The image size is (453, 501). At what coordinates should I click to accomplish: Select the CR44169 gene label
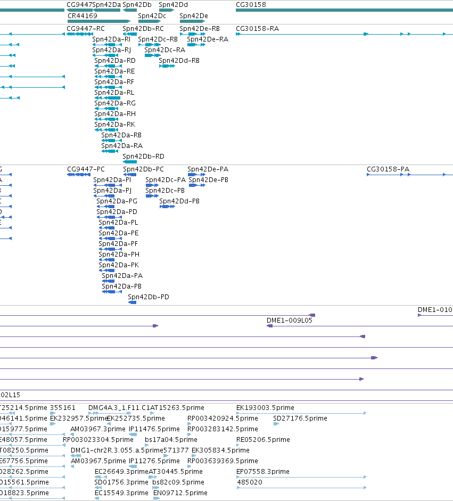(x=83, y=15)
